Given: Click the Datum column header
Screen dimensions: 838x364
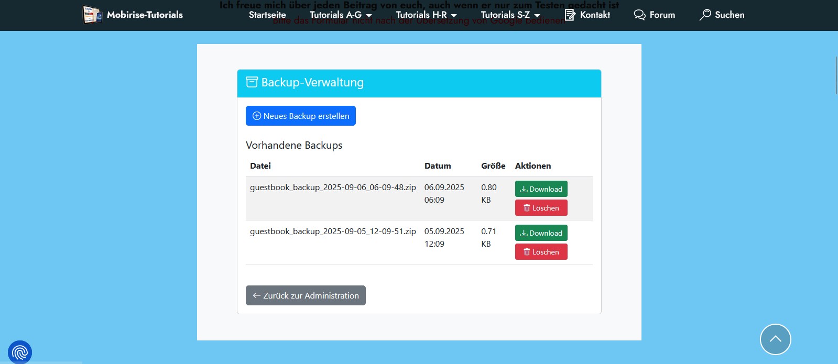Looking at the screenshot, I should 438,166.
